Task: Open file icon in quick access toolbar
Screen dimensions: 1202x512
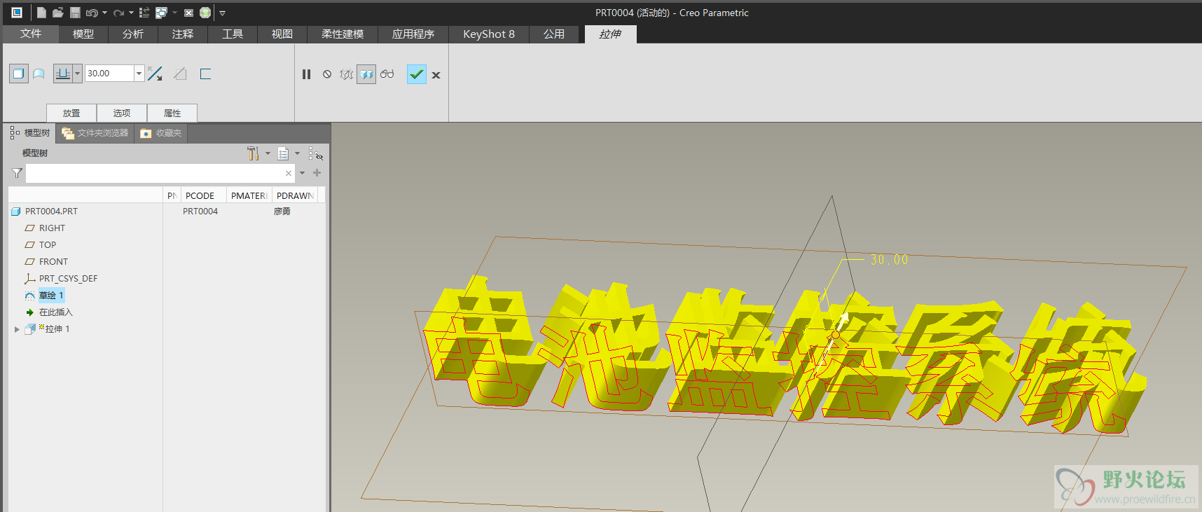Action: [x=58, y=13]
